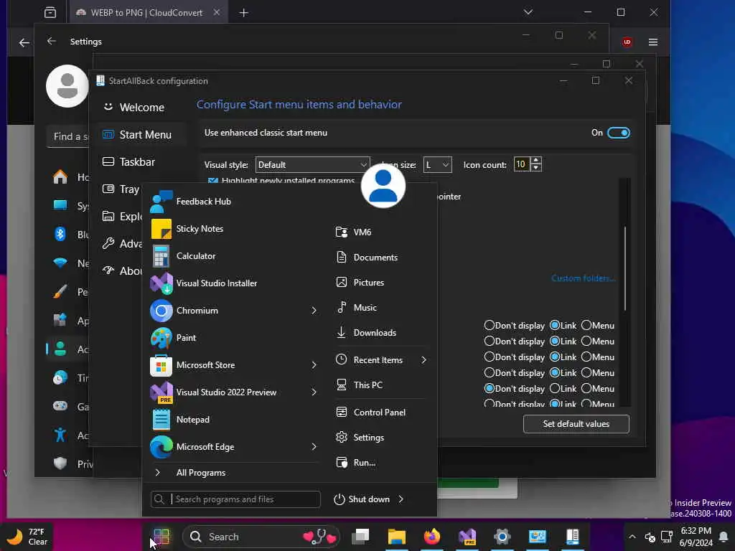This screenshot has width=735, height=551.
Task: Open Downloads folder link
Action: click(x=366, y=333)
